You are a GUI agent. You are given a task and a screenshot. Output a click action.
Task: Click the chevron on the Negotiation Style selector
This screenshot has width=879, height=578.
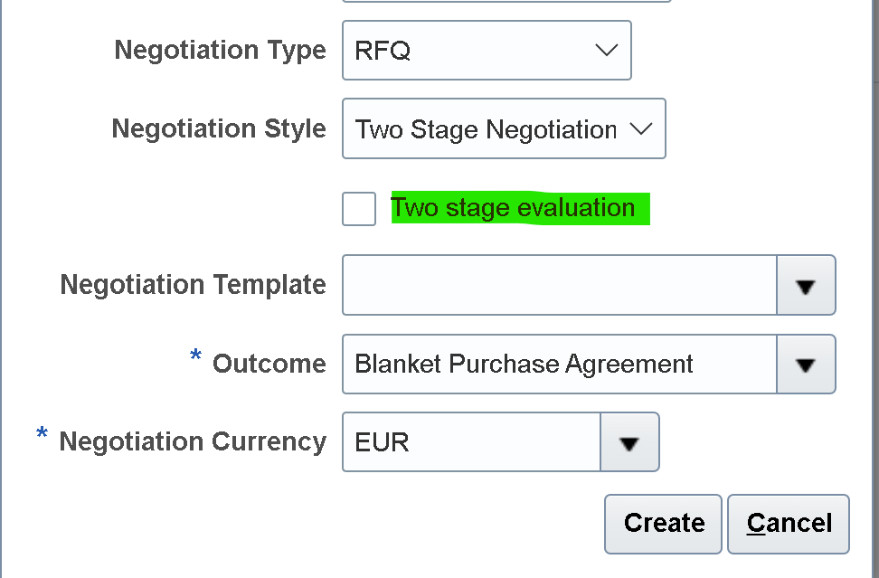point(641,128)
